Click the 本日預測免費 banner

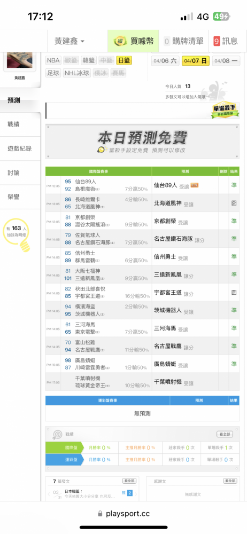142,142
